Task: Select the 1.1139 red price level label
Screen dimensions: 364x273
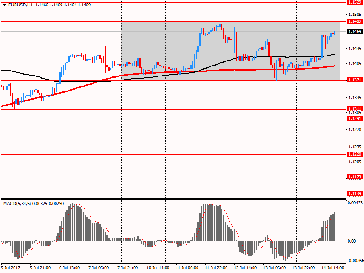Action: pos(355,194)
